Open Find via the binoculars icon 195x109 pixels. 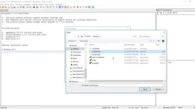(34, 7)
